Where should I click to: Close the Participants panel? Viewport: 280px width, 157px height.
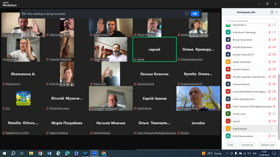277,12
